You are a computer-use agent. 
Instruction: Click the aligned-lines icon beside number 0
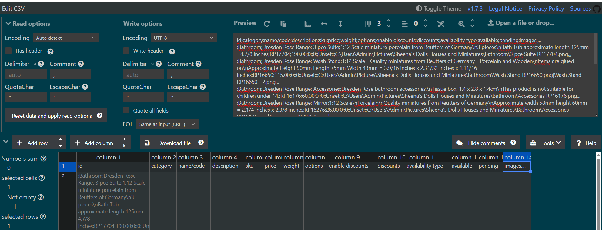(x=405, y=24)
